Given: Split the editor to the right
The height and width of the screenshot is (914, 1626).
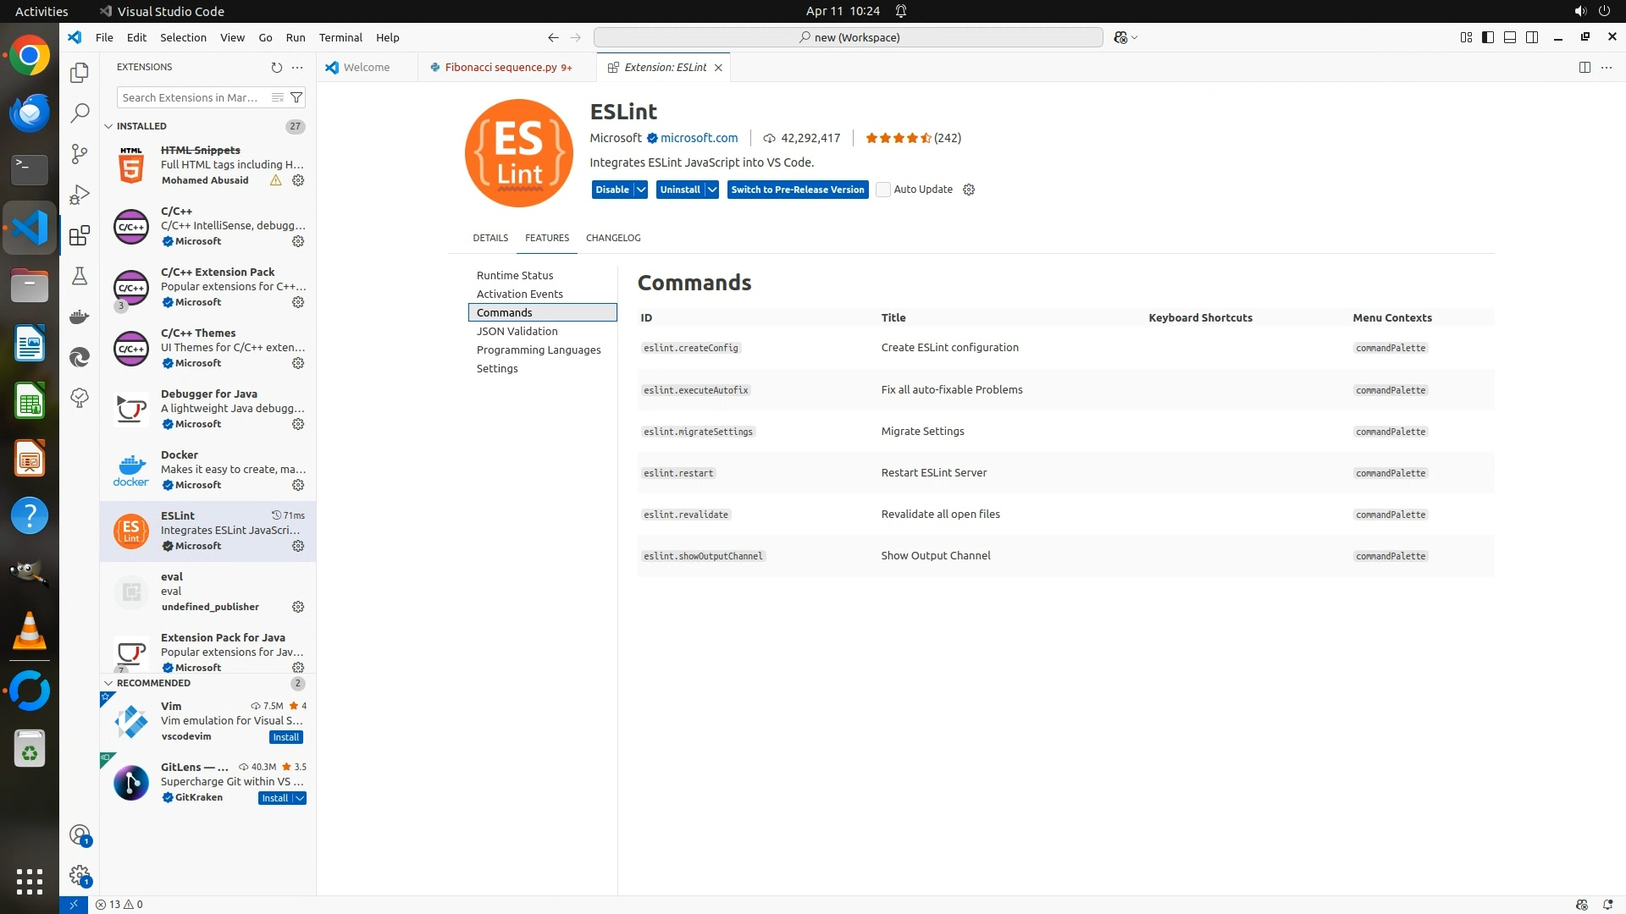Looking at the screenshot, I should click(1585, 67).
